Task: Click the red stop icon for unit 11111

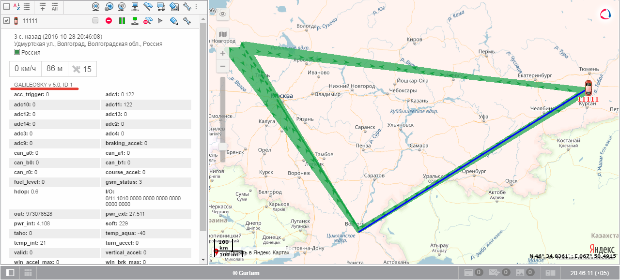Action: pos(109,21)
